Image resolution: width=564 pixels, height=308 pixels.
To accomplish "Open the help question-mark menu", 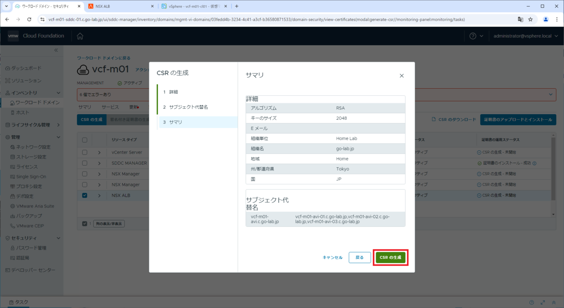I will click(x=473, y=36).
